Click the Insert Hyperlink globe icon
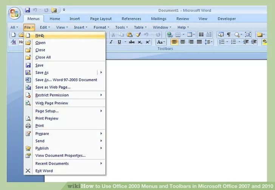This screenshot has width=275, height=190. pyautogui.click(x=170, y=35)
